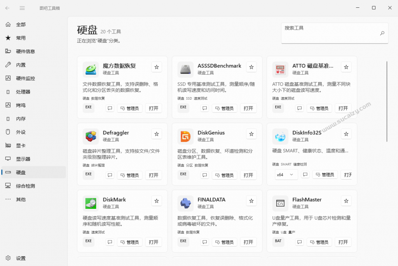
Task: Click the FlashMaster console icon
Action: [280, 203]
